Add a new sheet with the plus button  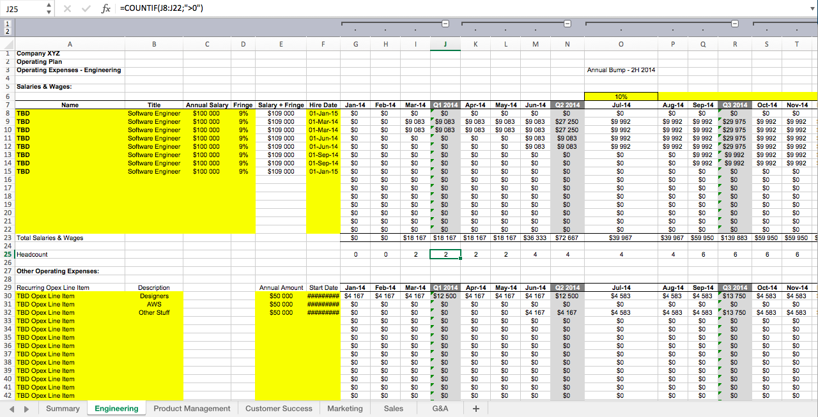coord(475,409)
